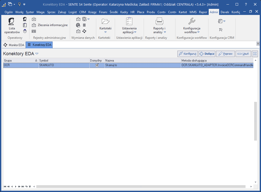The height and width of the screenshot is (192, 261).
Task: Jump to the last record in navigator
Action: click(x=23, y=186)
